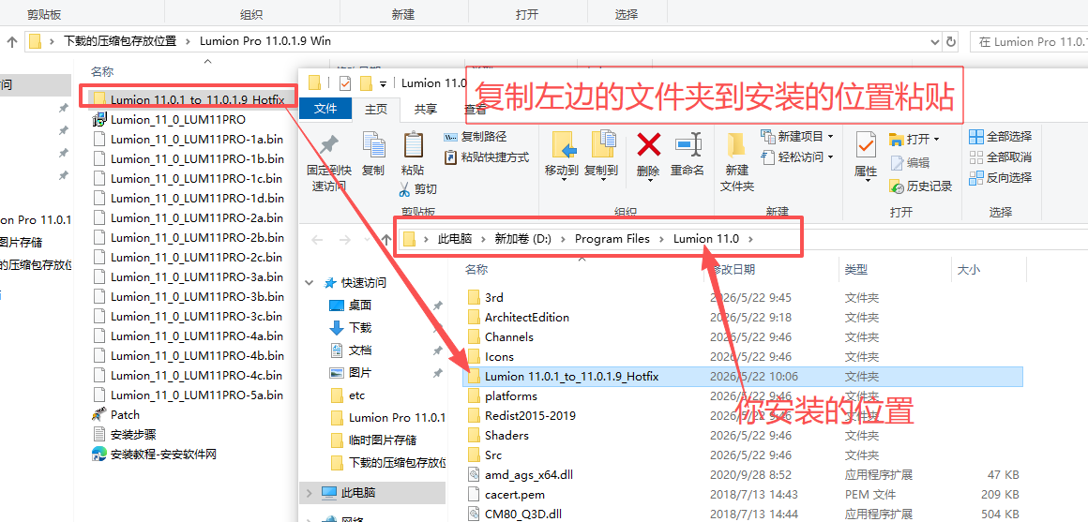Select the Channels folder

[508, 336]
